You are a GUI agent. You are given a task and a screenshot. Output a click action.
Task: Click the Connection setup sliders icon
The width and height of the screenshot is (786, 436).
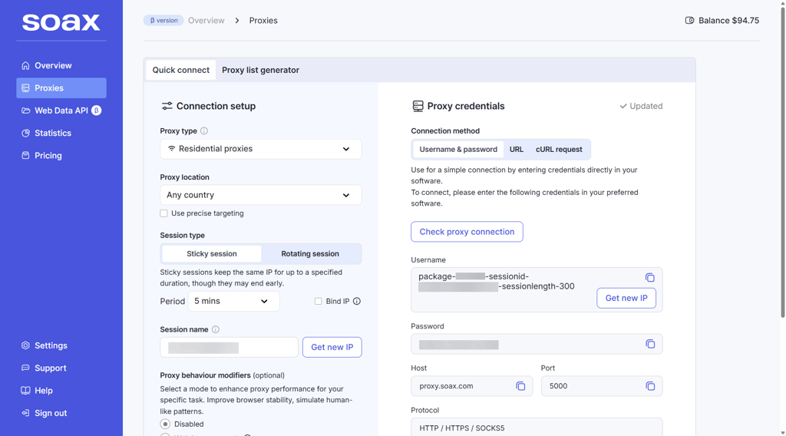167,106
